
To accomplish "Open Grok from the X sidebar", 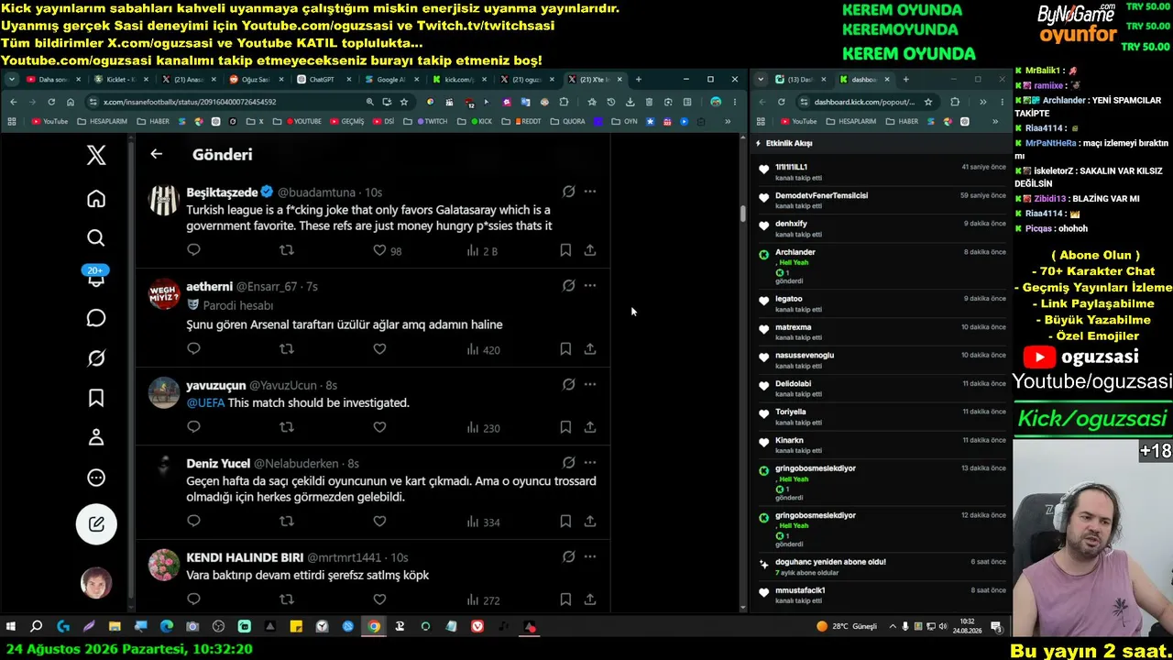I will (x=96, y=358).
